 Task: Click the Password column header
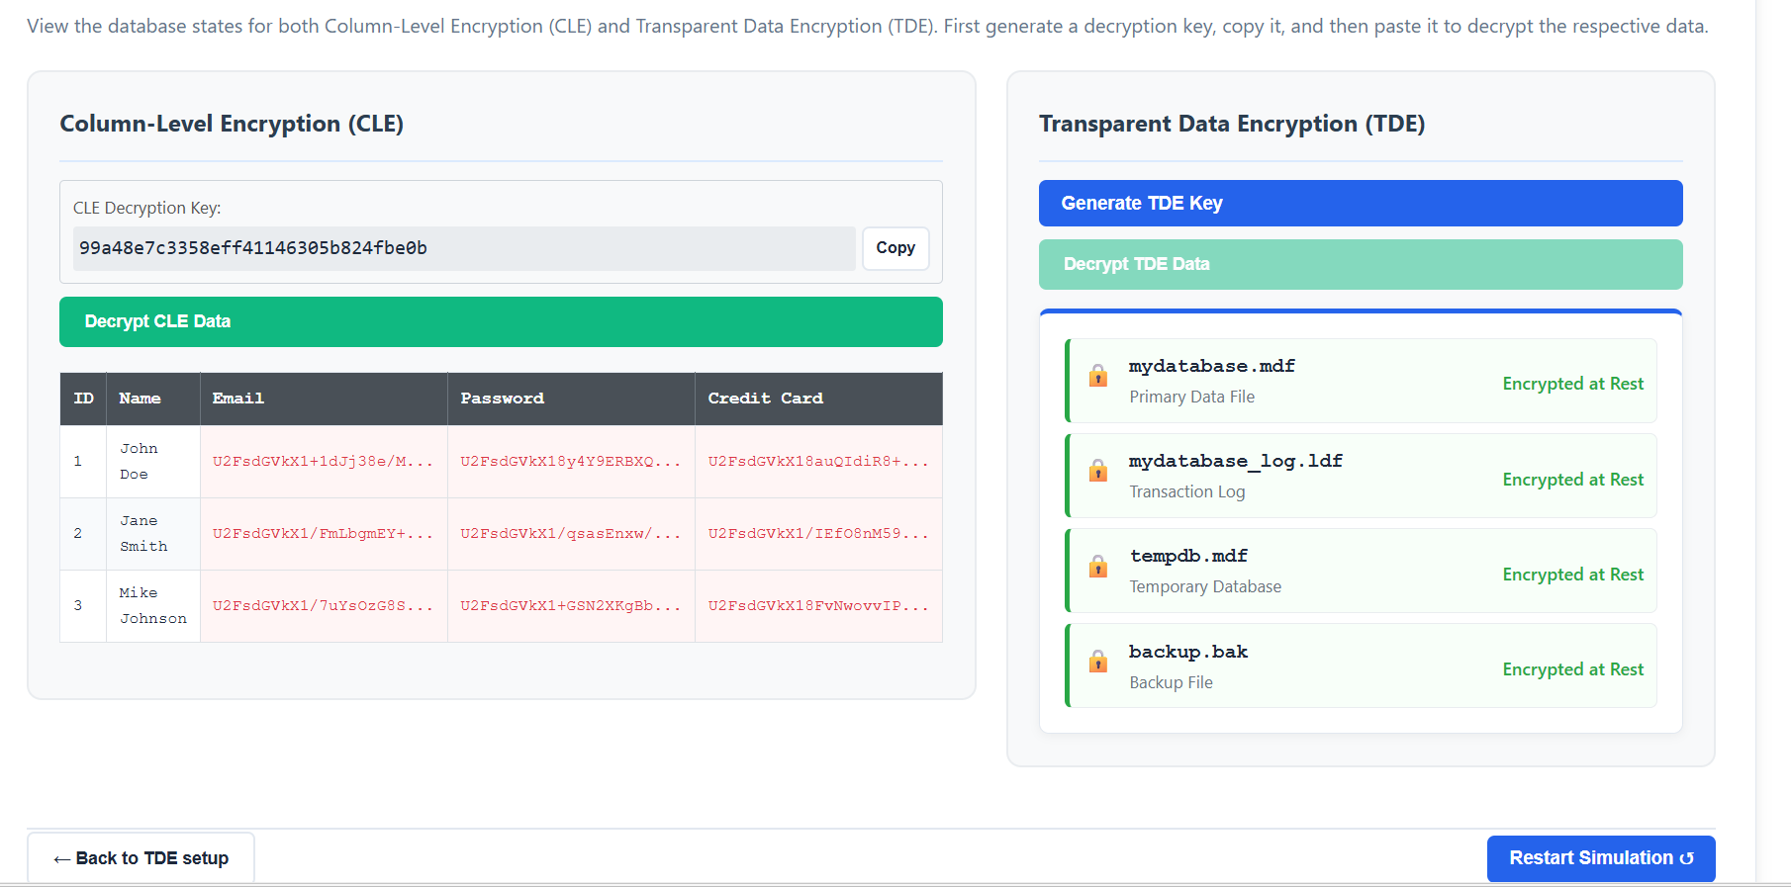click(x=502, y=399)
